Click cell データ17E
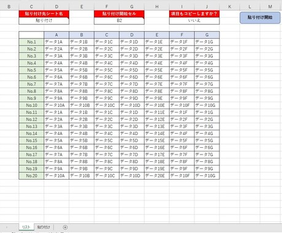 157,155
